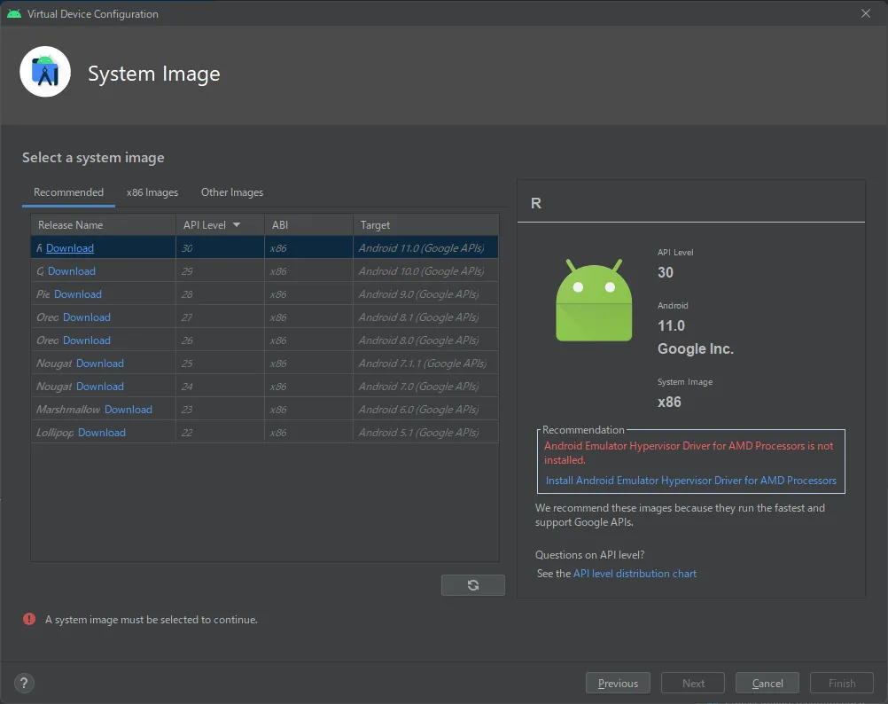888x704 pixels.
Task: Open the Other Images tab
Action: 231,192
